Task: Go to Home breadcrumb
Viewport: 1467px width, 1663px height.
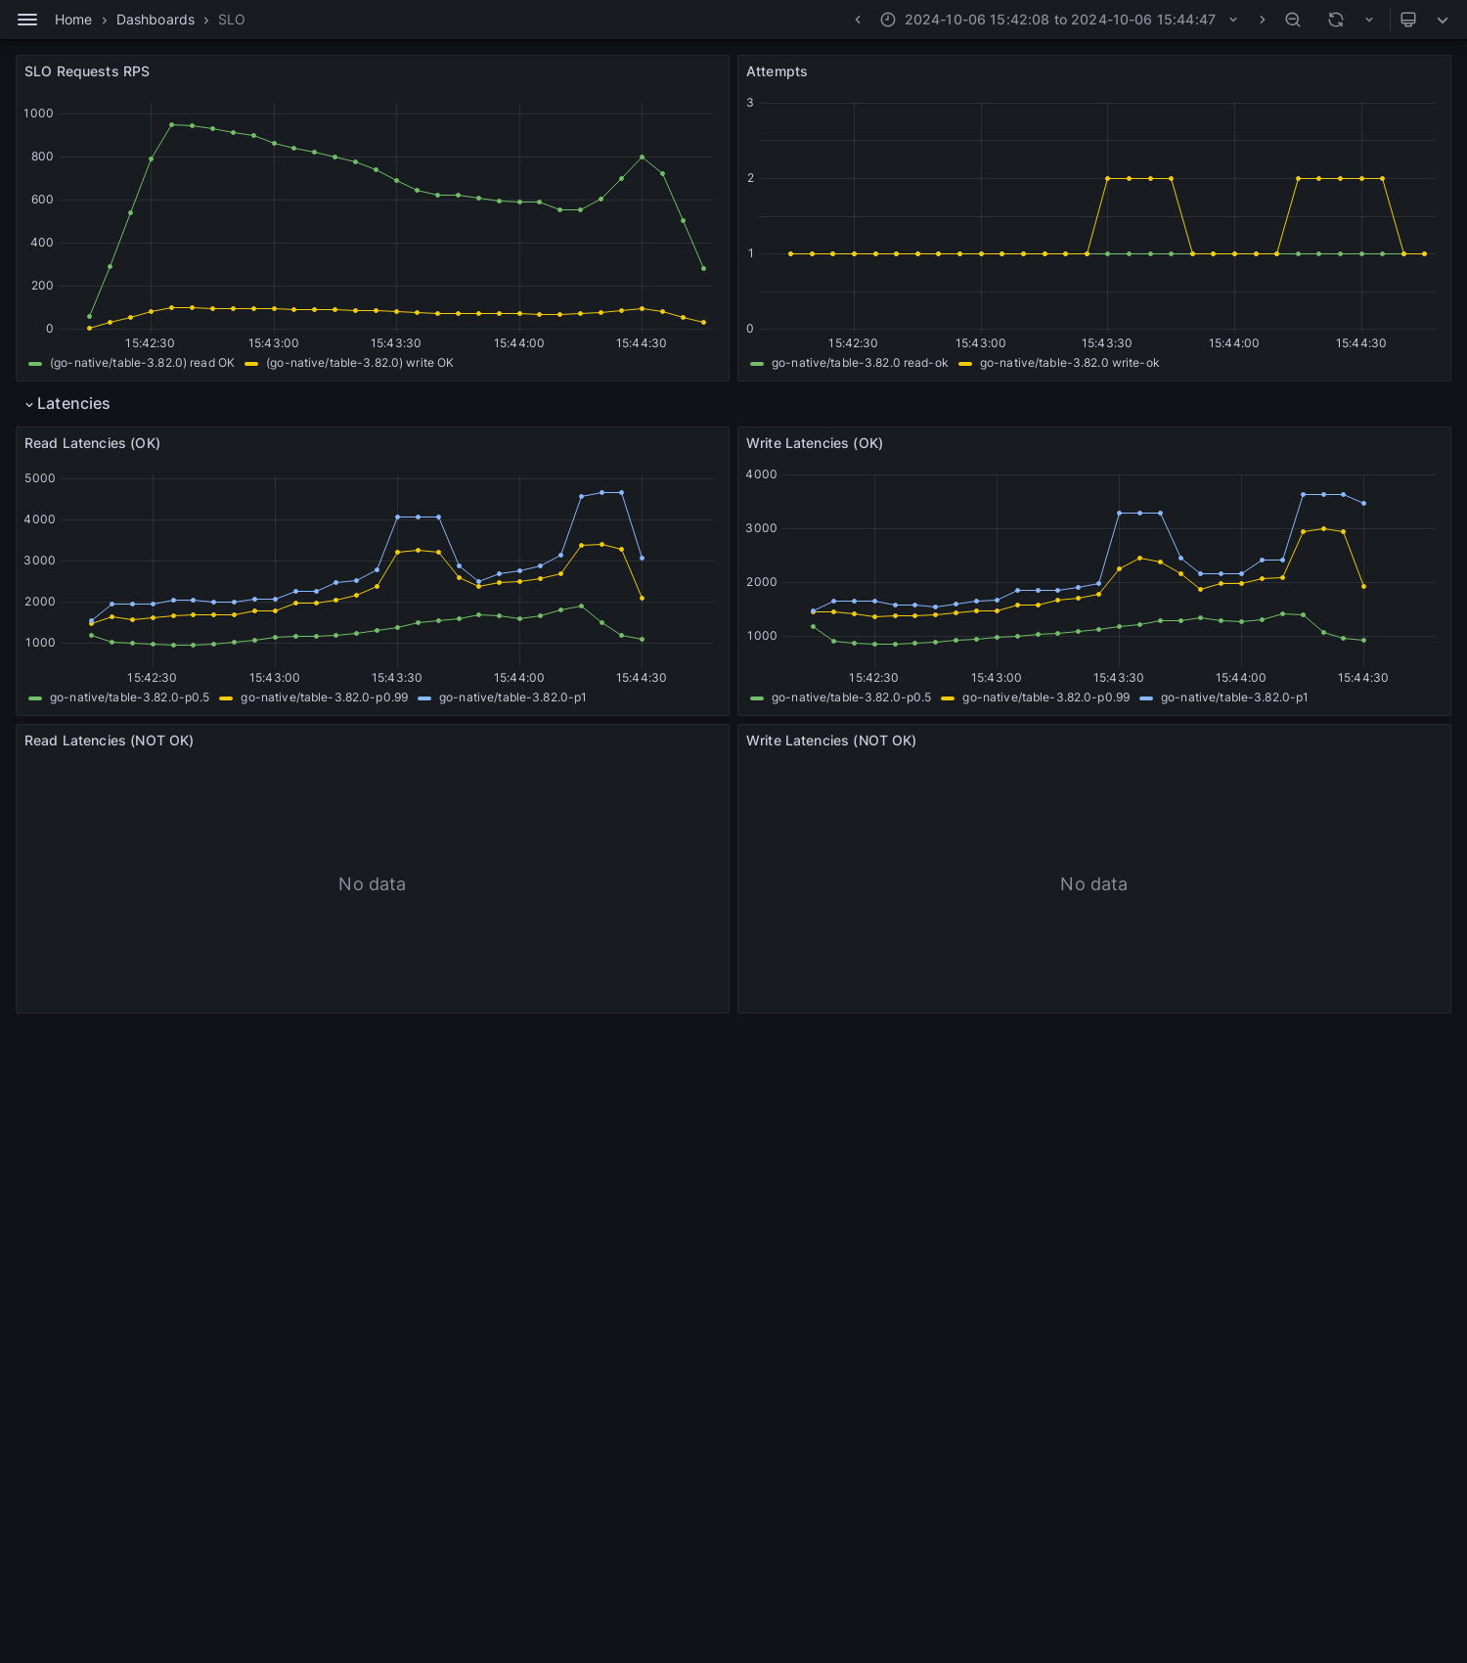Action: click(x=73, y=20)
